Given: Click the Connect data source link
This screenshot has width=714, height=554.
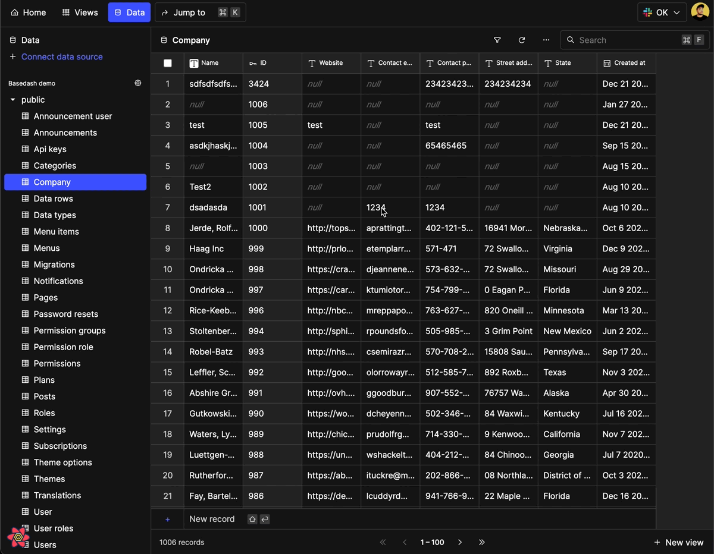Looking at the screenshot, I should [x=62, y=57].
